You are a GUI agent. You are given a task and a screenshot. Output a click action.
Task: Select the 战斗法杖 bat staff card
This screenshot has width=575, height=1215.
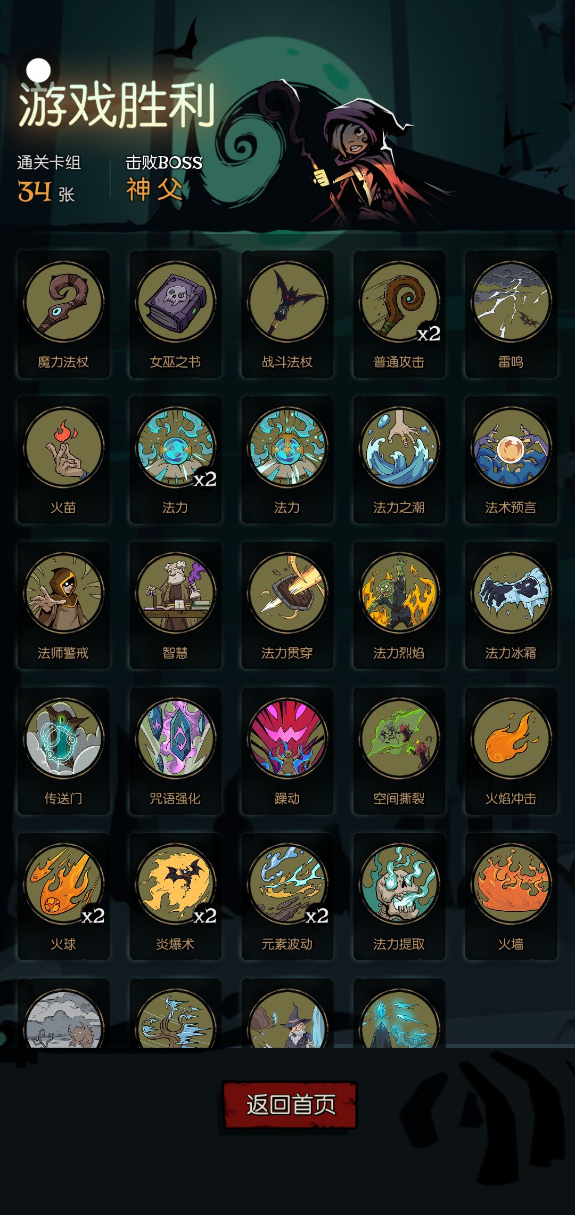287,314
